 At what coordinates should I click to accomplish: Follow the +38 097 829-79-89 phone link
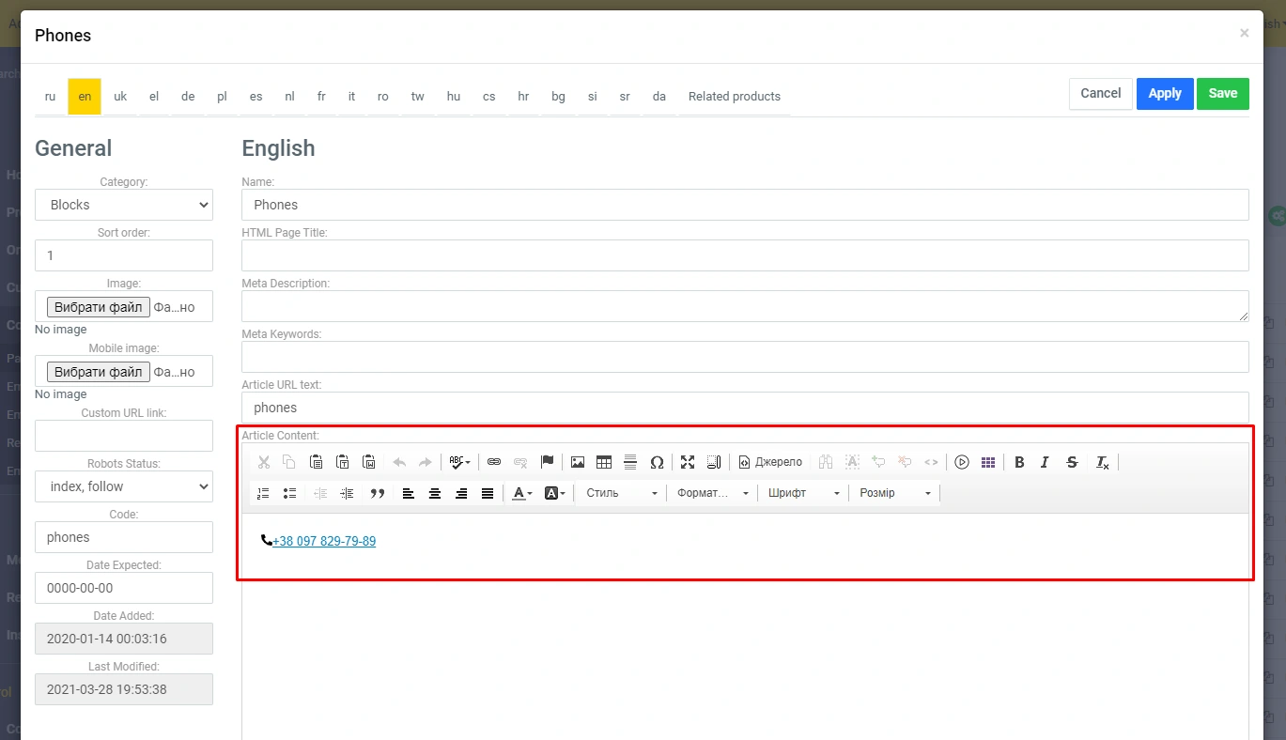pos(324,542)
